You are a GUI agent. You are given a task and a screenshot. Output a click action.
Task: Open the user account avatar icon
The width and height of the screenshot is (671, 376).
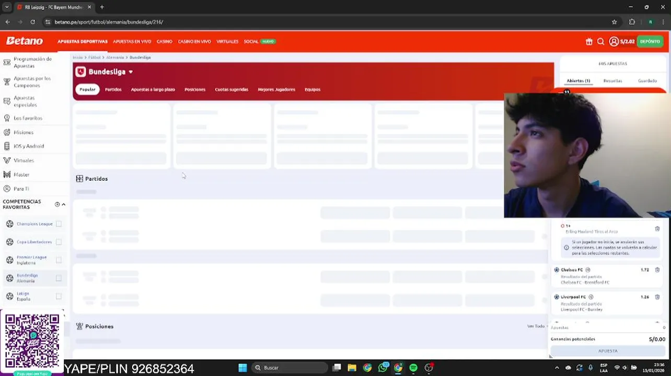coord(614,41)
